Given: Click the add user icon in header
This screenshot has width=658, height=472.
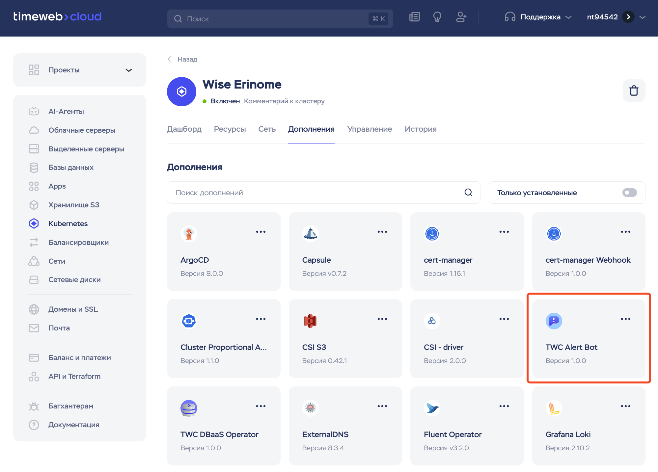Looking at the screenshot, I should [461, 17].
